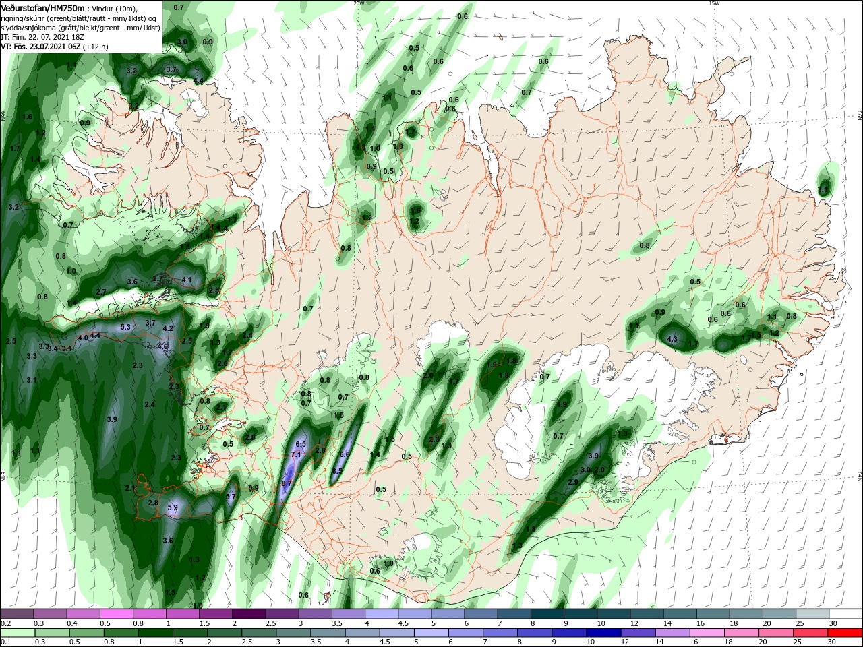Click the '(+12 h)' forecast offset text

point(95,47)
